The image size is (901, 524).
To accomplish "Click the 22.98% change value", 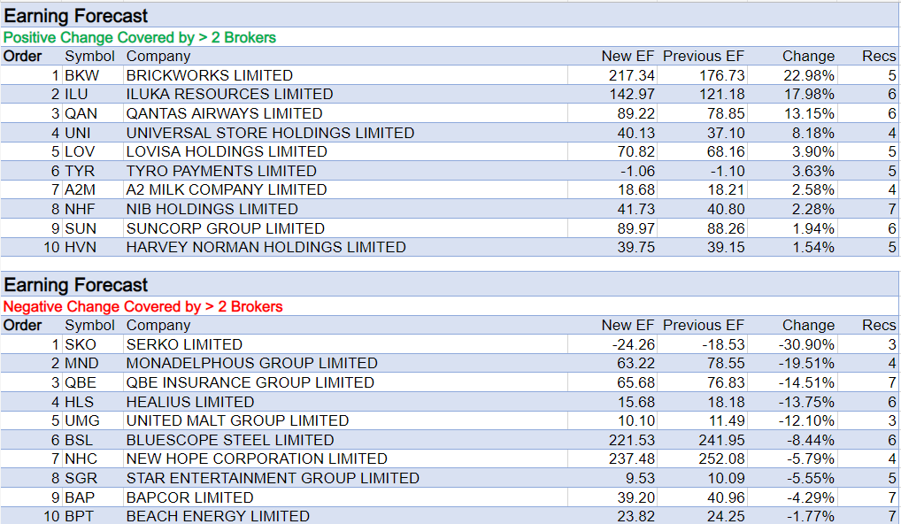I will coord(809,75).
